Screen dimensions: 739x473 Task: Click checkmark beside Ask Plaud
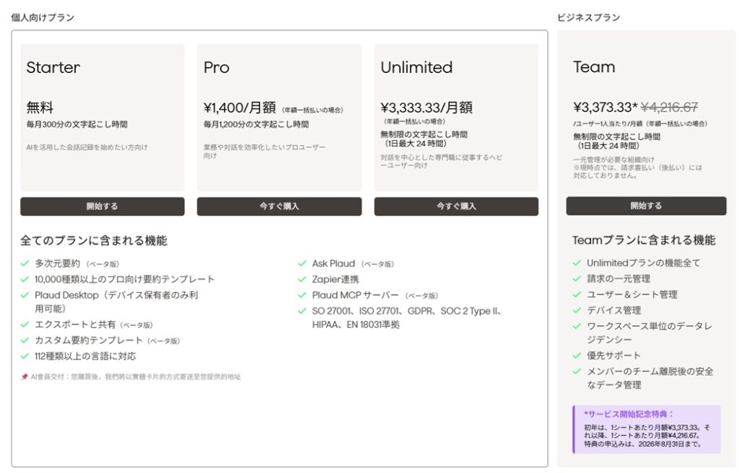click(302, 263)
